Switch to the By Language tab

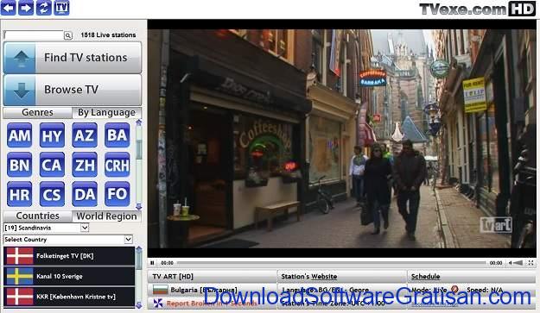(x=106, y=112)
